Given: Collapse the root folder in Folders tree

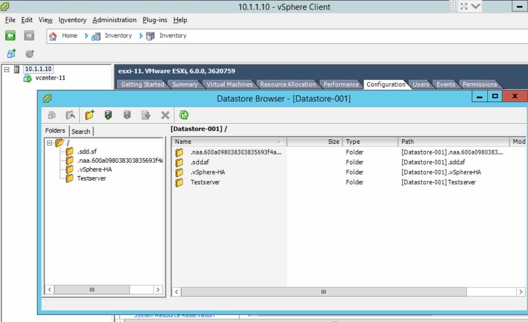Looking at the screenshot, I should click(x=49, y=143).
